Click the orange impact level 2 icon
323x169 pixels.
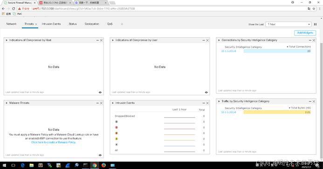tap(117, 134)
